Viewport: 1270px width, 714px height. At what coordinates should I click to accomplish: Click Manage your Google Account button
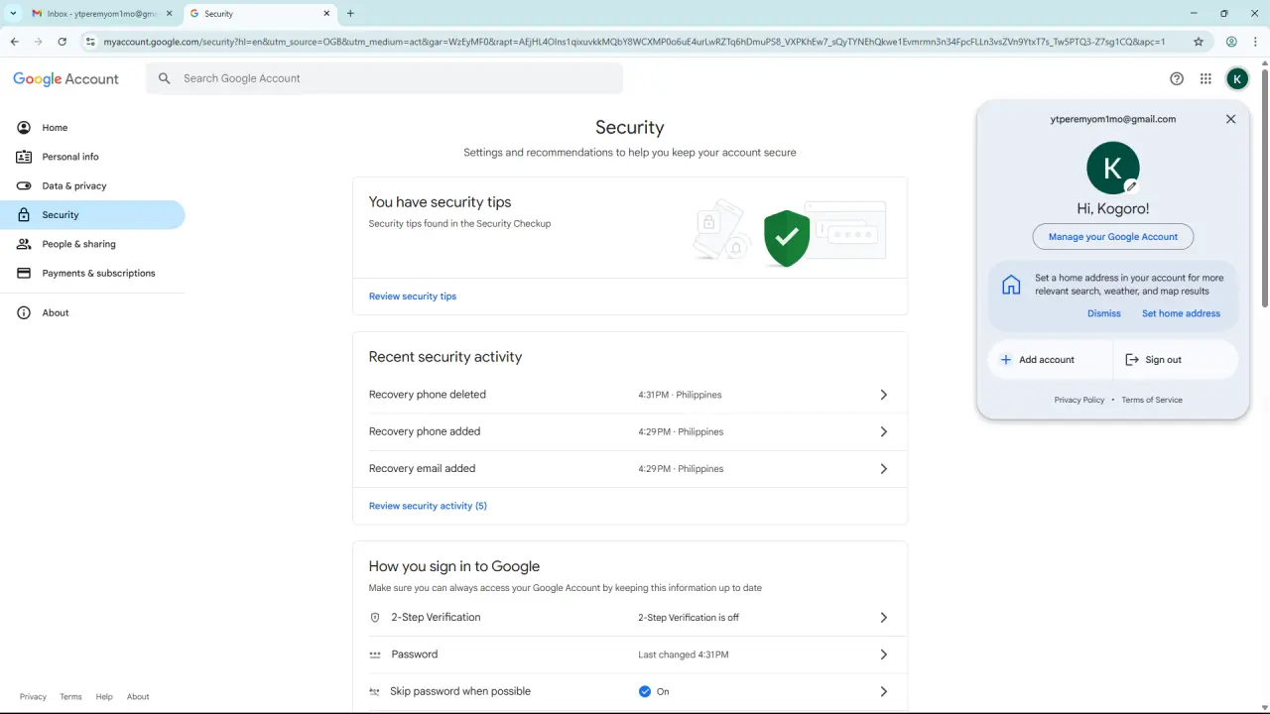click(1113, 237)
